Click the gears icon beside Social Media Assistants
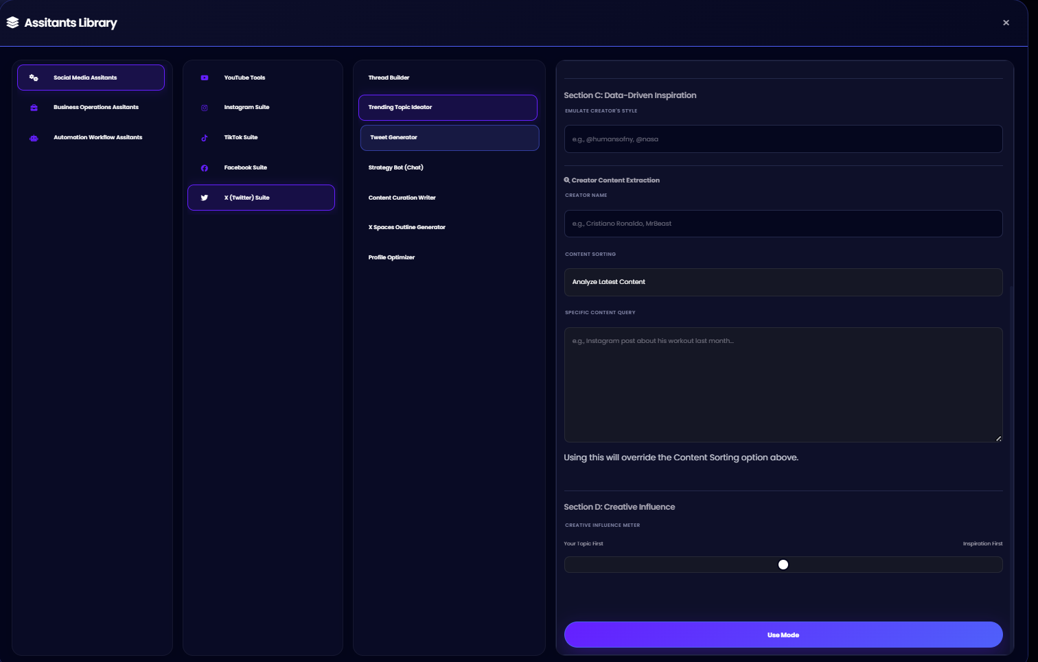This screenshot has width=1038, height=662. point(34,78)
